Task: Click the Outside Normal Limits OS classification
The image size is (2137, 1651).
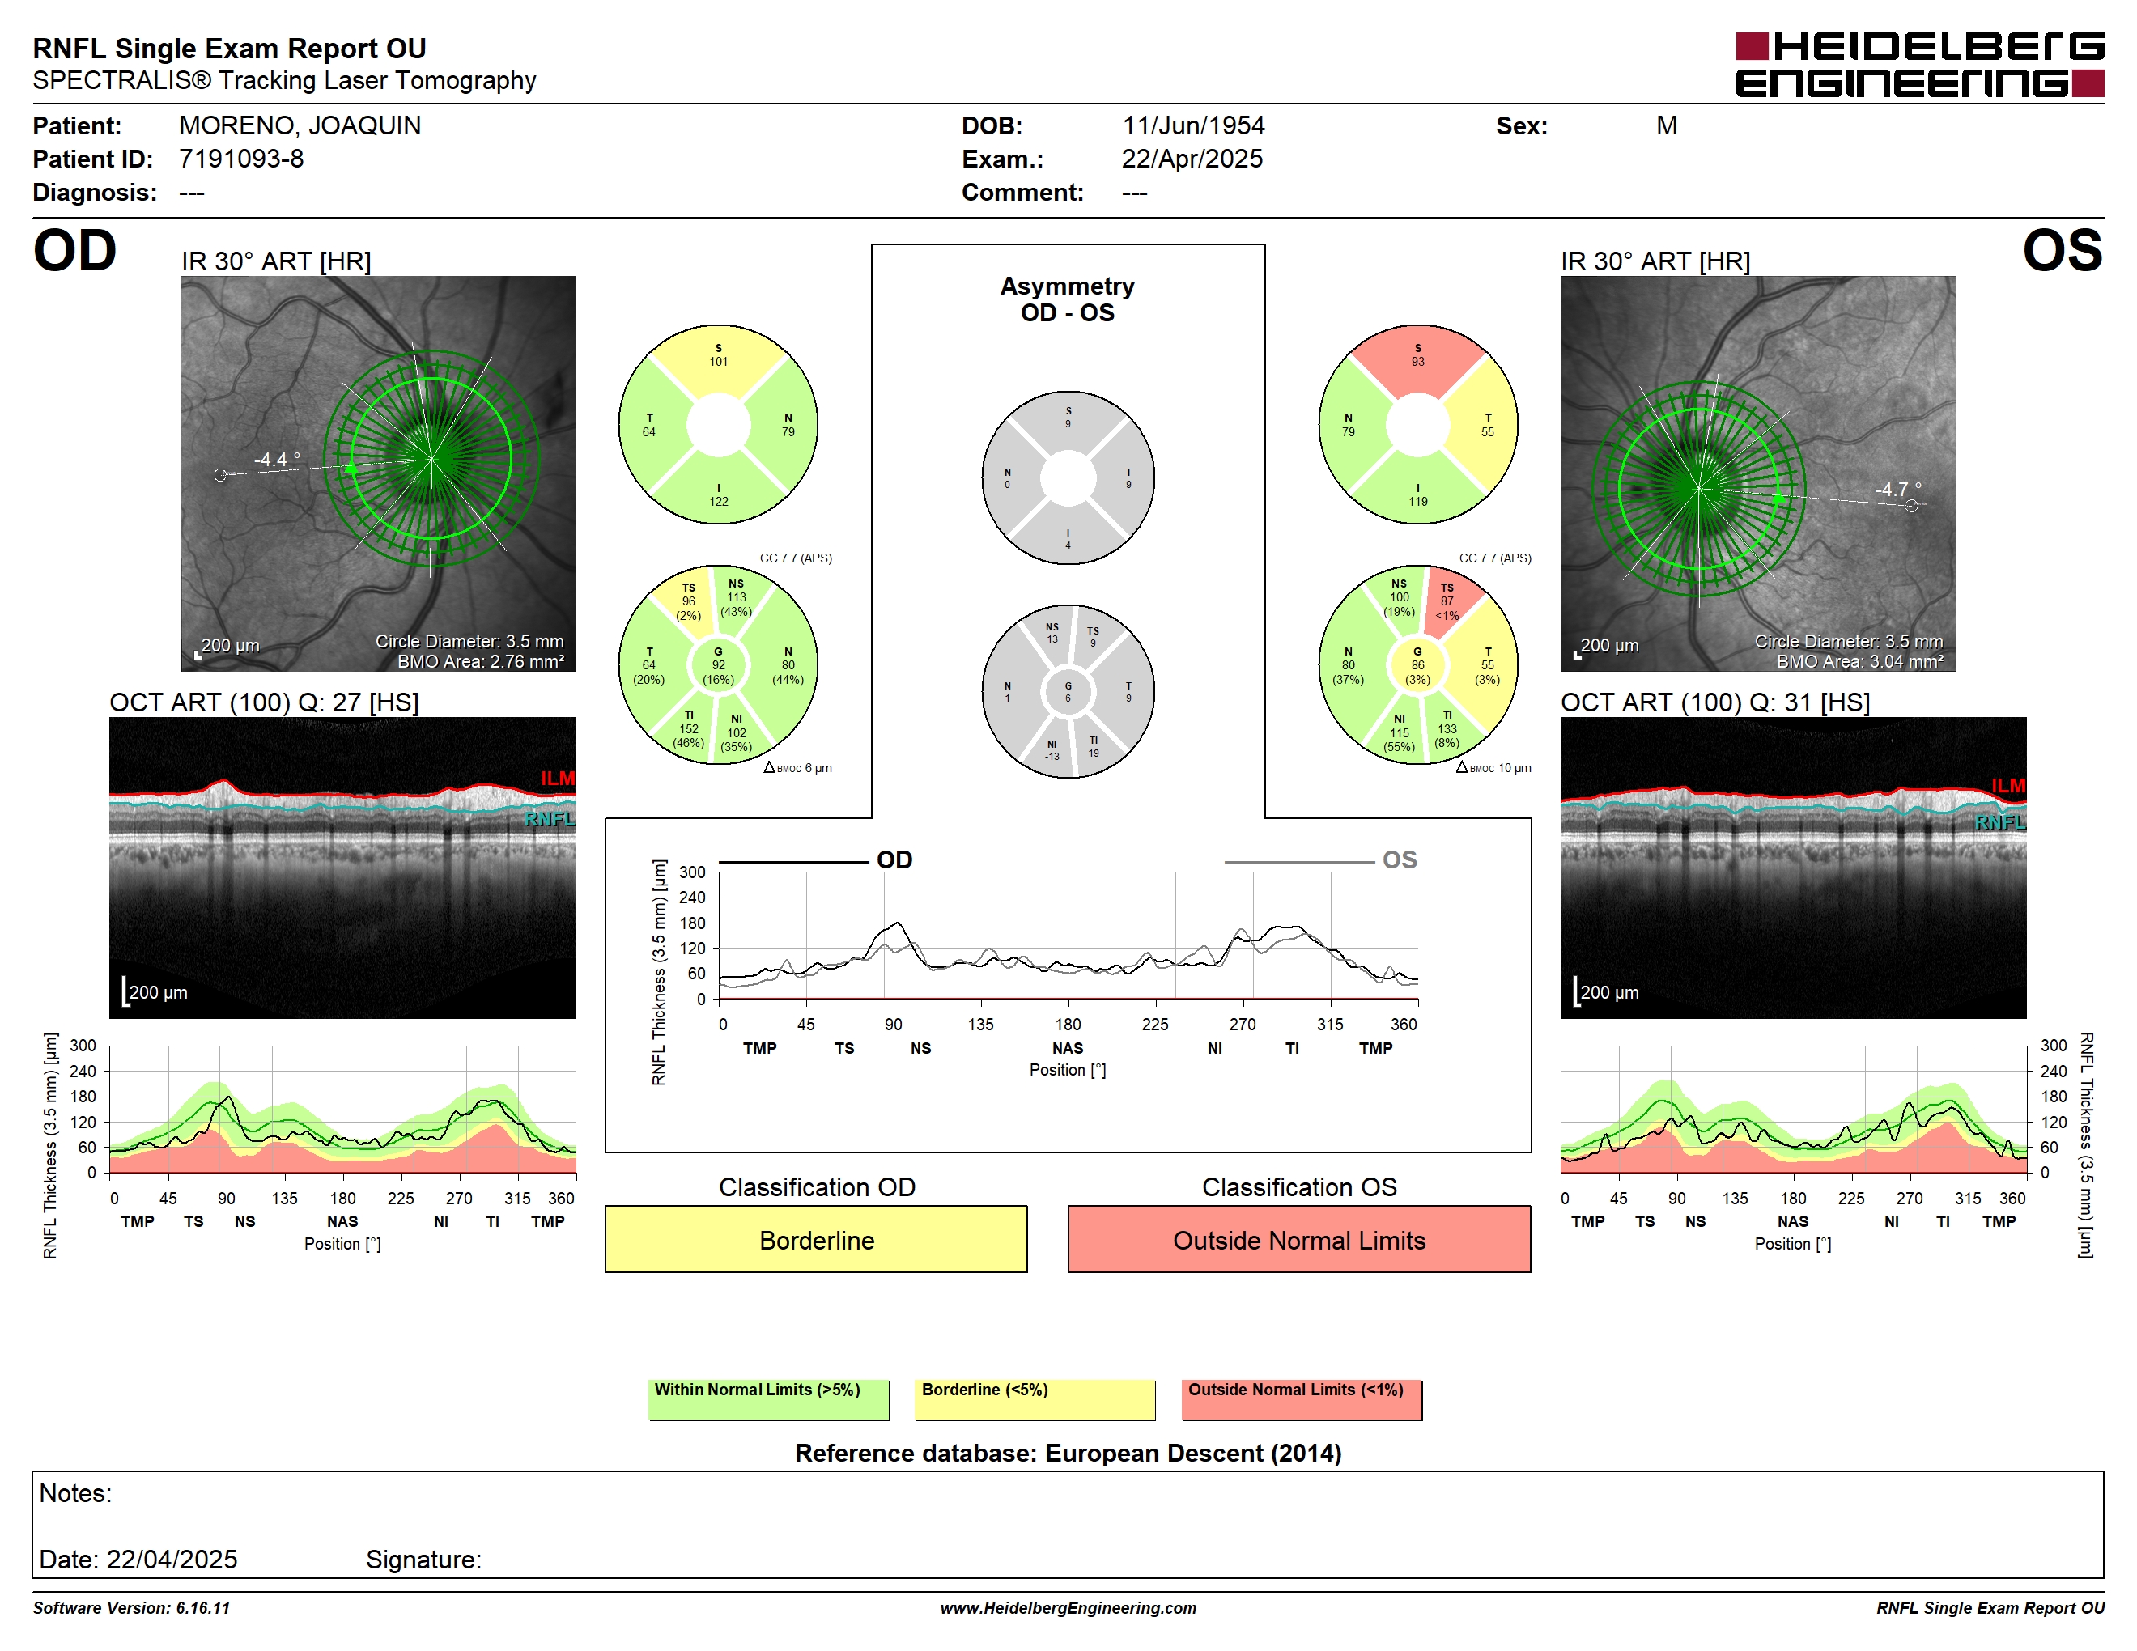Action: pyautogui.click(x=1298, y=1239)
